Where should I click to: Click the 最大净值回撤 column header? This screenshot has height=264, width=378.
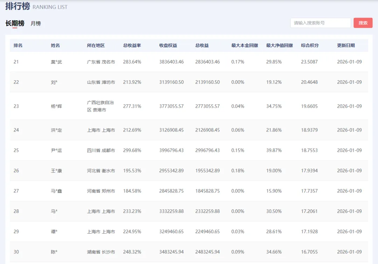(279, 46)
